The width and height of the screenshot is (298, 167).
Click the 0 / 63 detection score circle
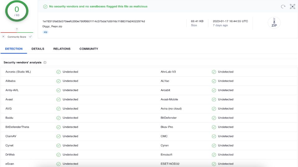(17, 11)
